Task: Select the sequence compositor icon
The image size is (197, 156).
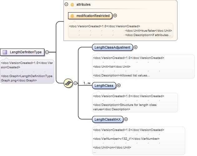Action: pos(68,83)
